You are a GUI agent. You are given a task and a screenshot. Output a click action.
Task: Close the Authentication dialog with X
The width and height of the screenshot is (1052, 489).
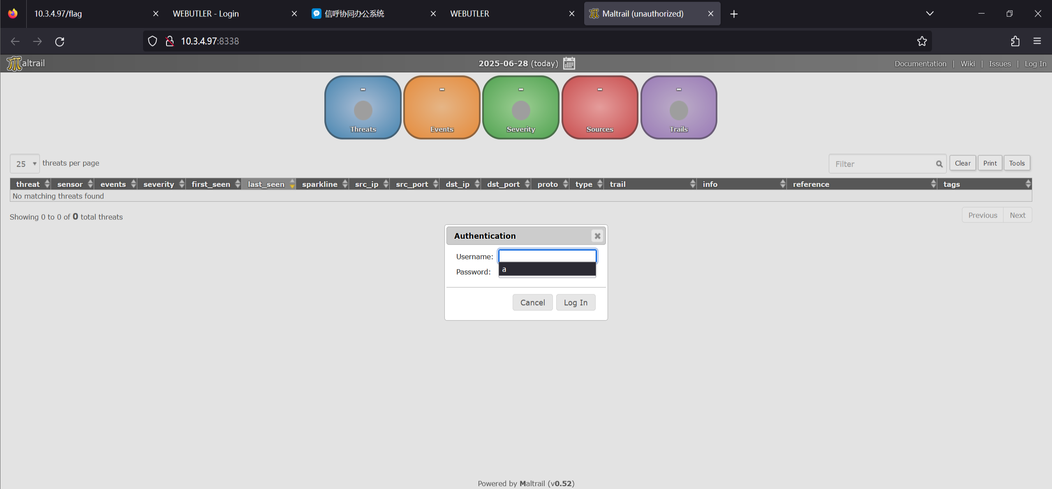coord(597,236)
